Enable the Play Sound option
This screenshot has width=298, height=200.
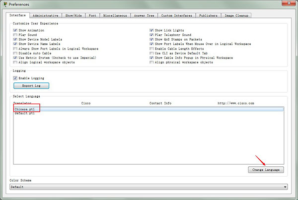click(15, 35)
